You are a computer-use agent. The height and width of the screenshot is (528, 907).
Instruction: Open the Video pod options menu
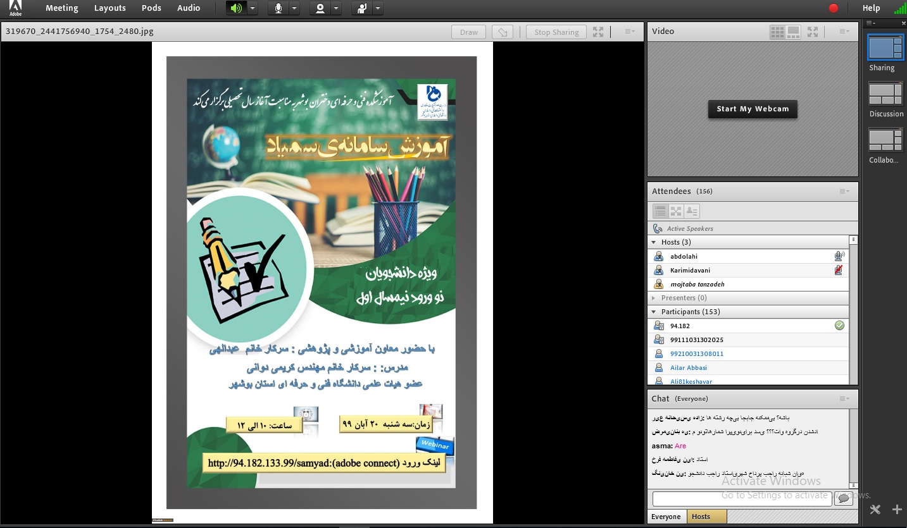844,32
